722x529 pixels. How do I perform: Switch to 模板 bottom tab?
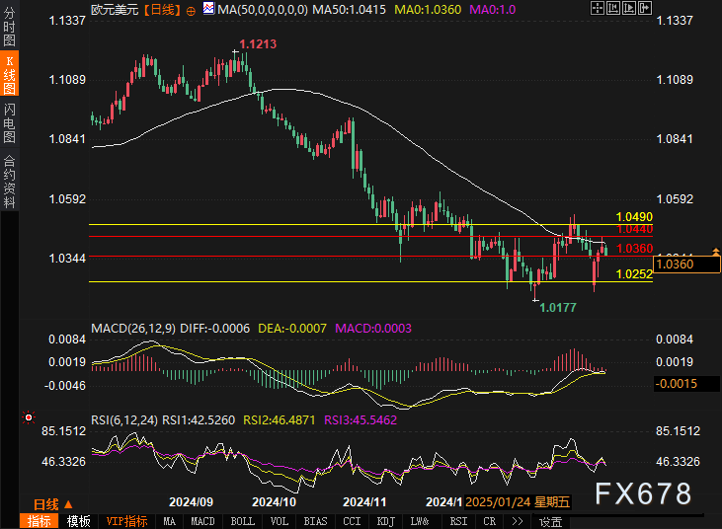[79, 521]
